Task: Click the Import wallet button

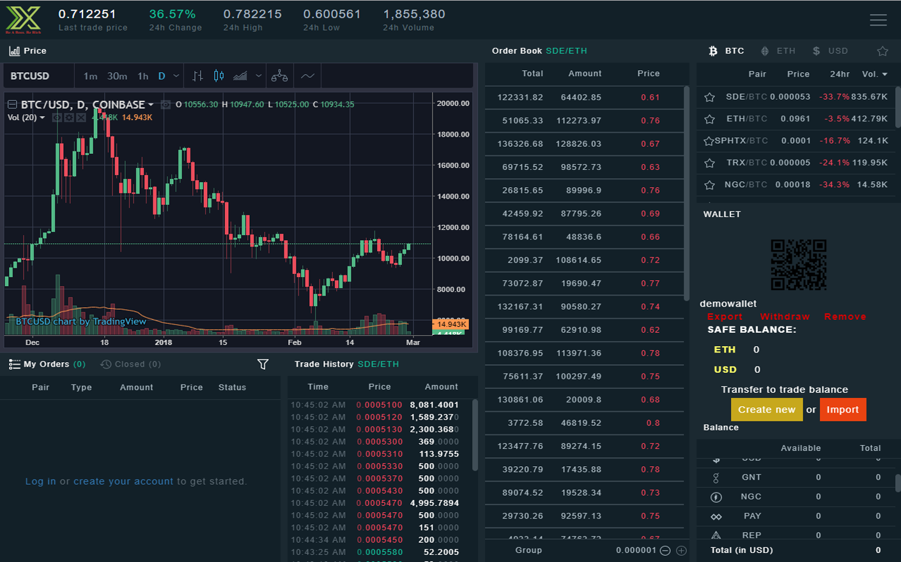Action: (x=843, y=410)
